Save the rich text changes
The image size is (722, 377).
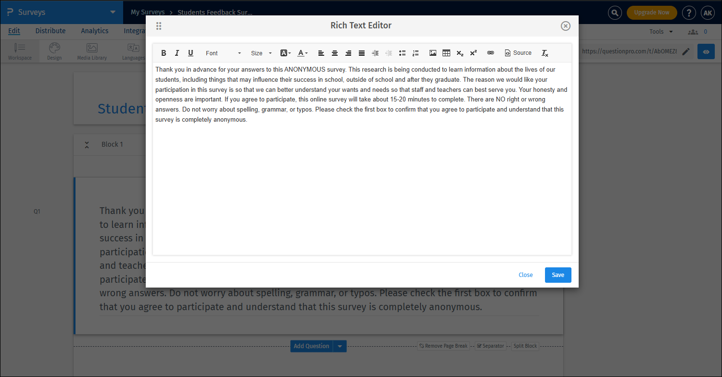coord(557,275)
